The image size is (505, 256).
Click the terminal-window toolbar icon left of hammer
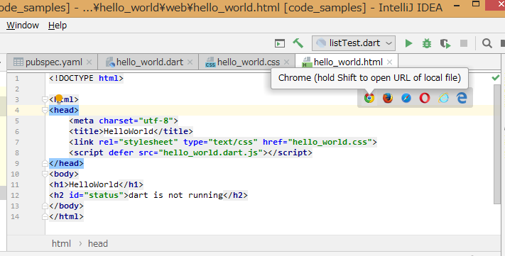click(x=280, y=43)
